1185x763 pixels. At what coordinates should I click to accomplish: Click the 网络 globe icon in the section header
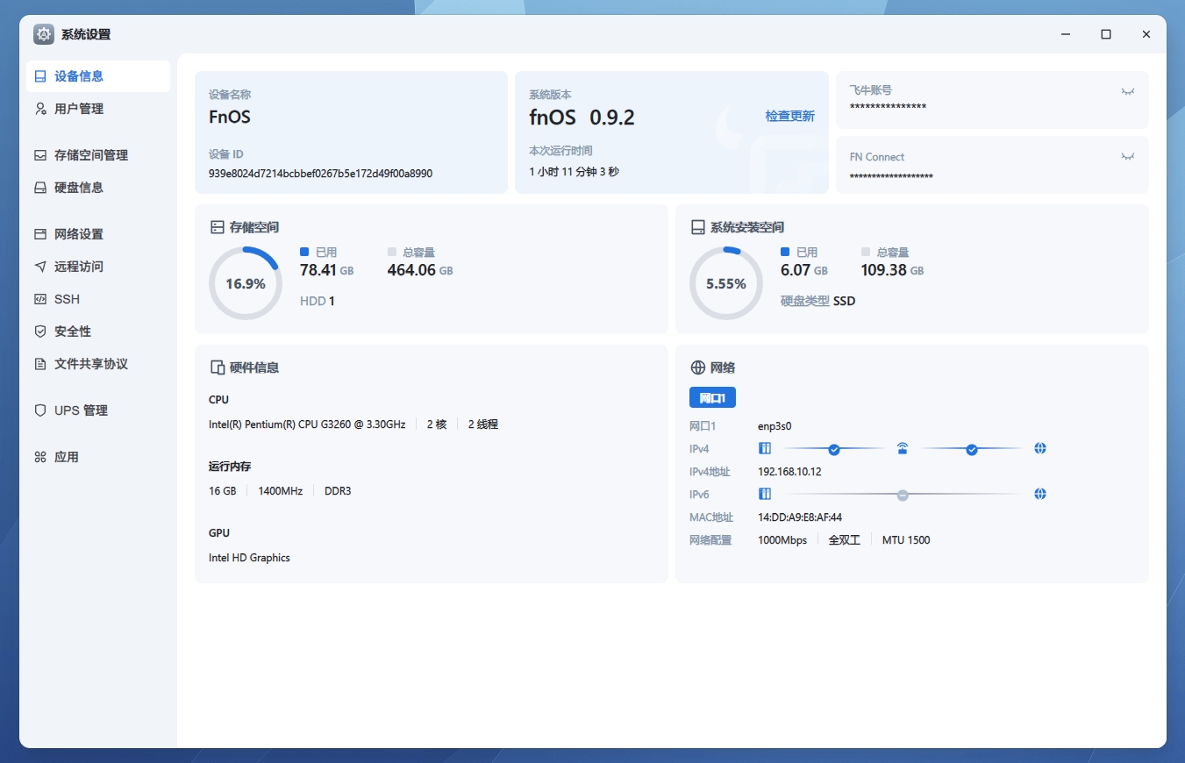tap(698, 367)
